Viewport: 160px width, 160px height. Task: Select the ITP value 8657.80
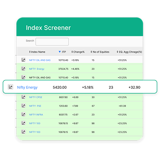tap(63, 97)
